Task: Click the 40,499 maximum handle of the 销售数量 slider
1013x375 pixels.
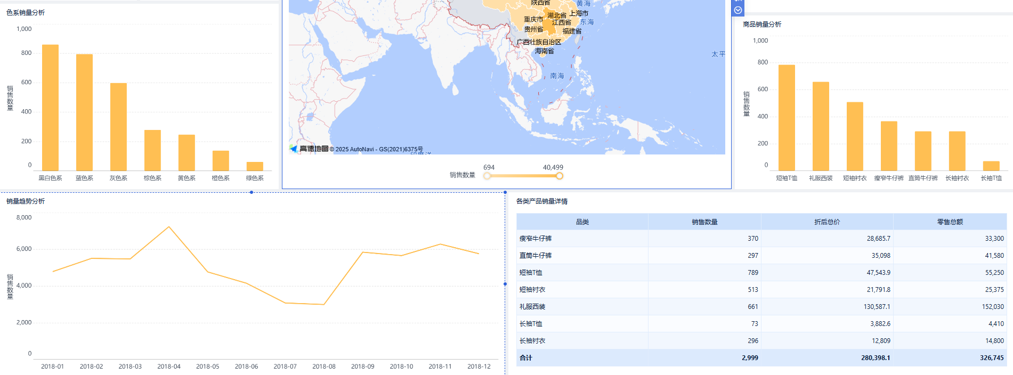Action: (559, 176)
